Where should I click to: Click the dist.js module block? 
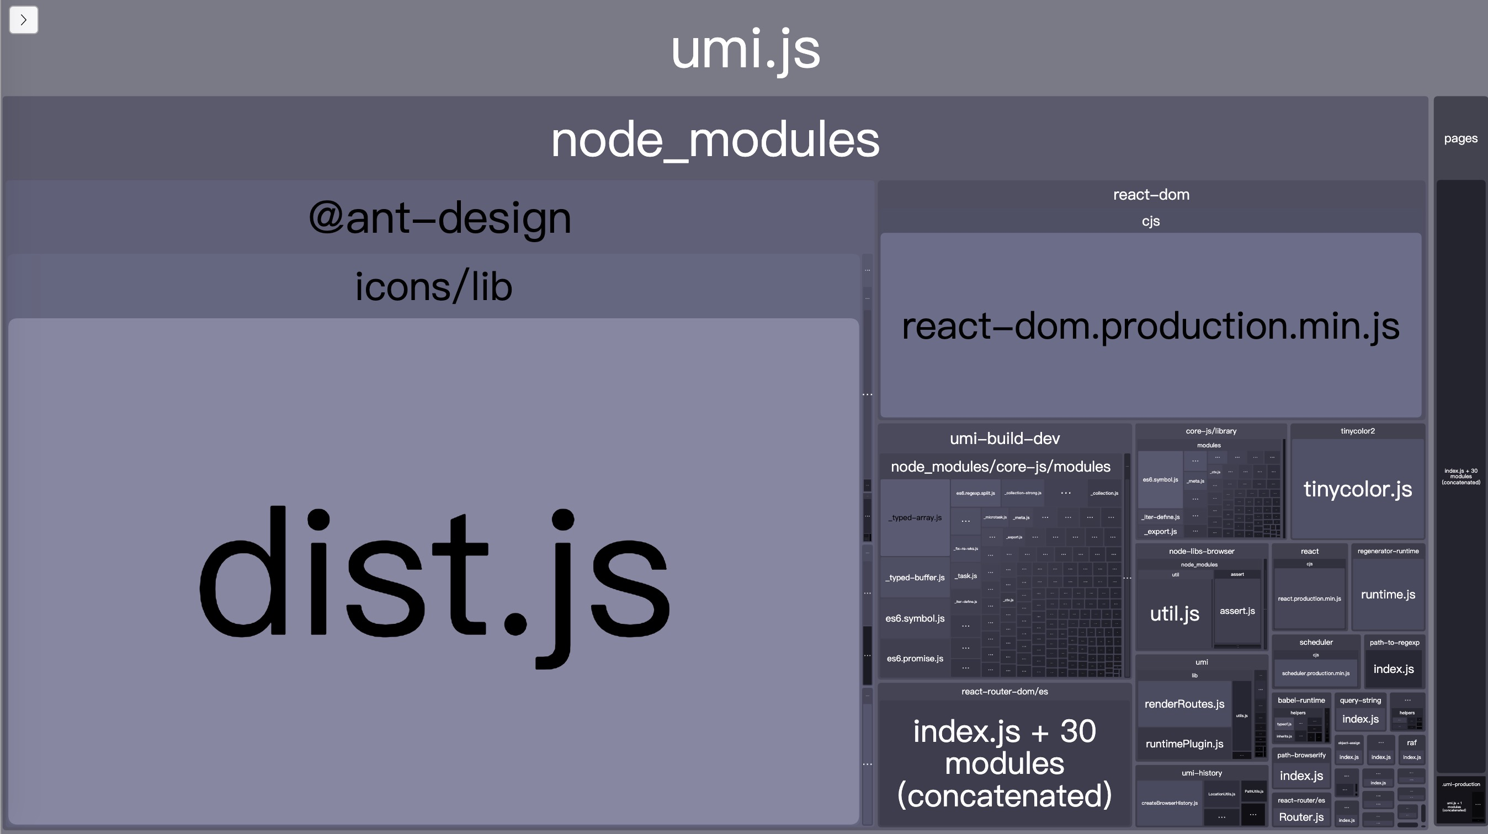pyautogui.click(x=433, y=571)
